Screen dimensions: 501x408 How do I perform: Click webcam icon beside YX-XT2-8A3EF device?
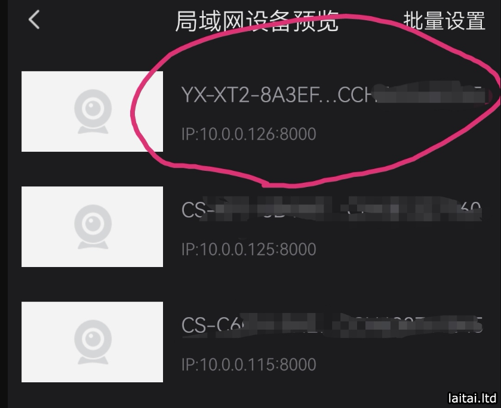click(x=93, y=111)
